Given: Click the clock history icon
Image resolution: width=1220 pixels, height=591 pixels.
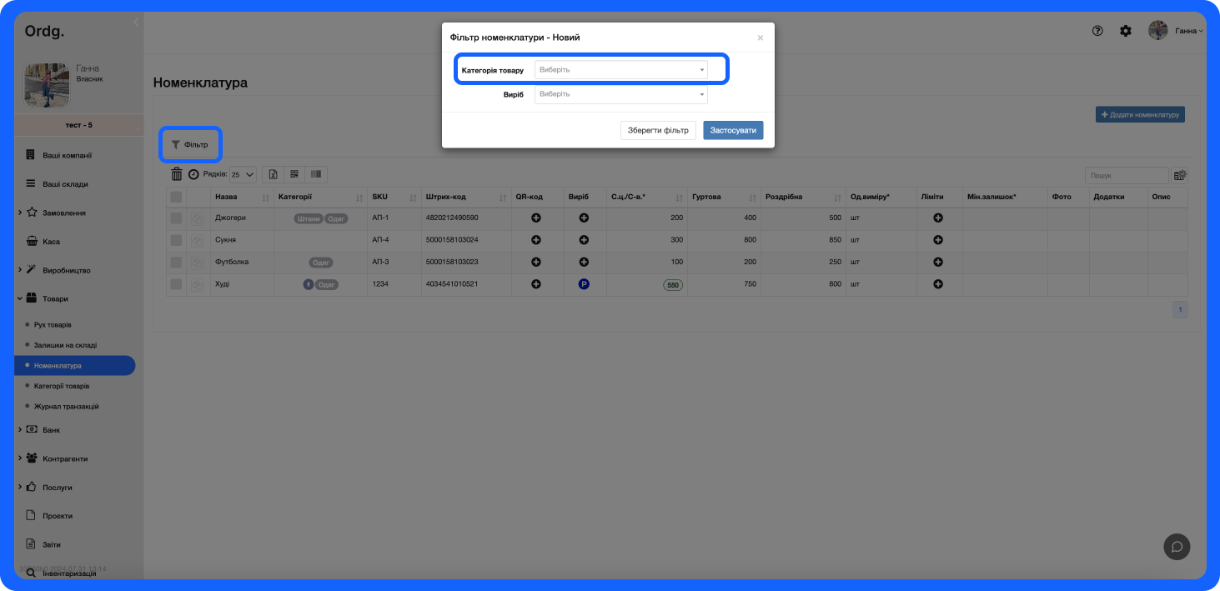Looking at the screenshot, I should pyautogui.click(x=193, y=175).
